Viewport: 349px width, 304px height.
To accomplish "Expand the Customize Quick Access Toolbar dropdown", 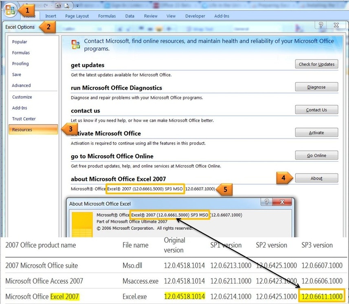I will coord(77,6).
